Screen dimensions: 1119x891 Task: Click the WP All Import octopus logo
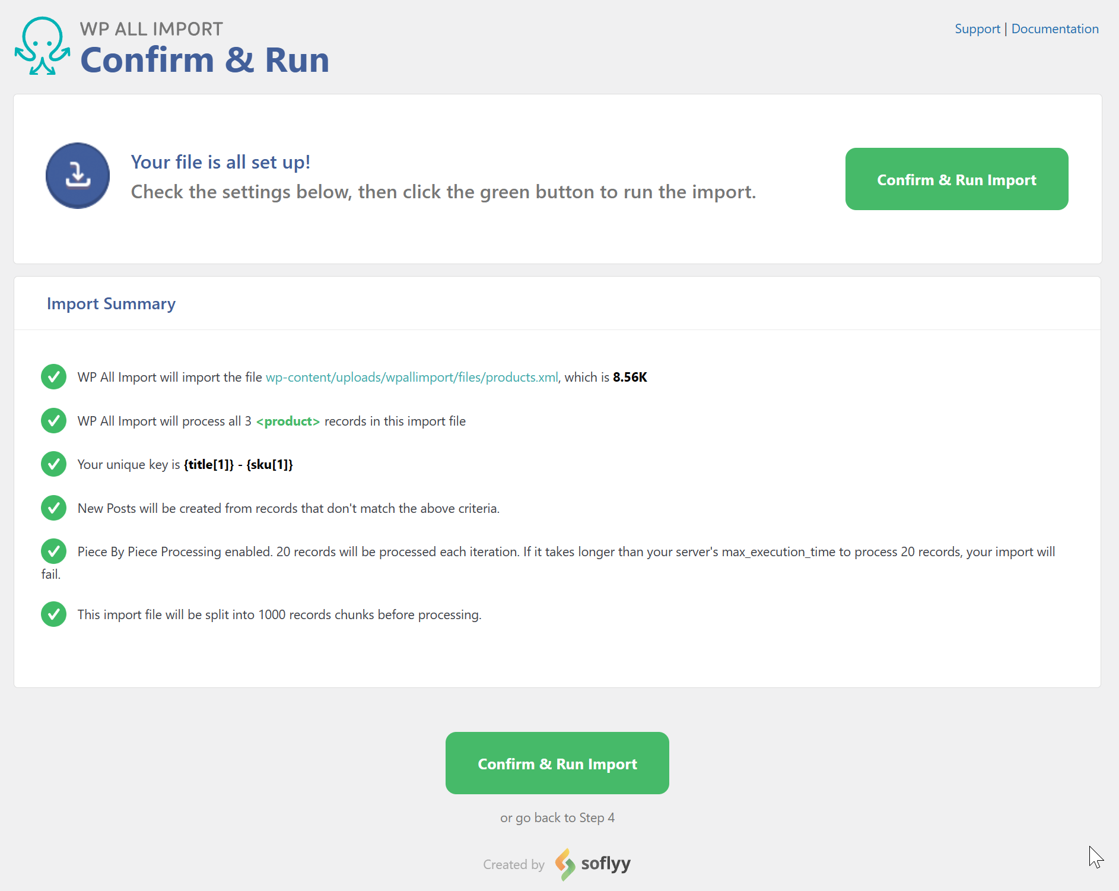42,46
